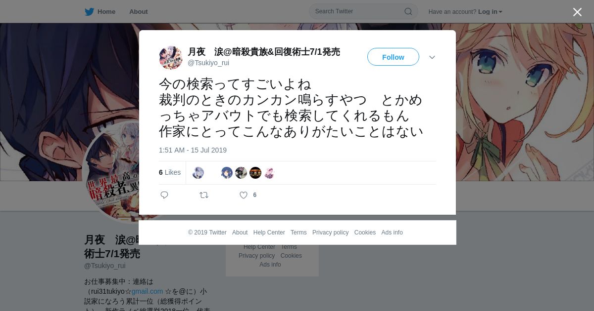Open tweet timestamp 1:51 AM link
The image size is (594, 311).
point(193,150)
